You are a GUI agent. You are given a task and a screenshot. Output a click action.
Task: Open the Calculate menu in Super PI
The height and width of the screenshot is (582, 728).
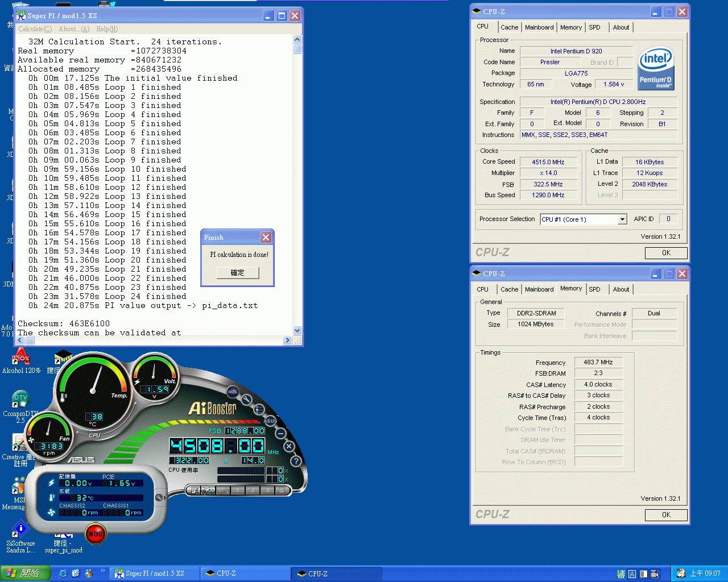35,29
